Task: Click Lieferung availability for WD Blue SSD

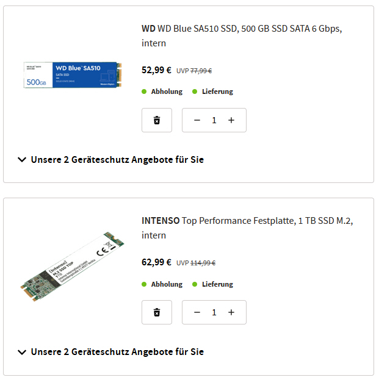Action: [x=217, y=91]
